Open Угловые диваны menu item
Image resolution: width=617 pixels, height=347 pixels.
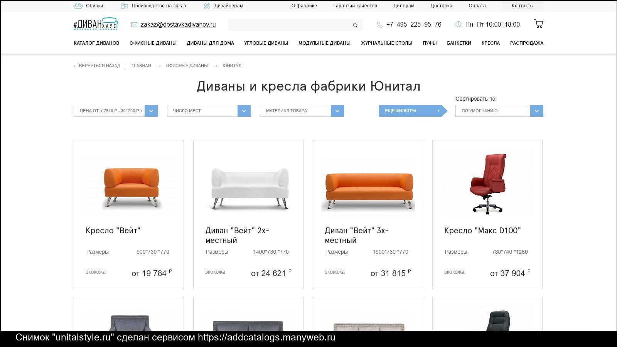click(266, 43)
